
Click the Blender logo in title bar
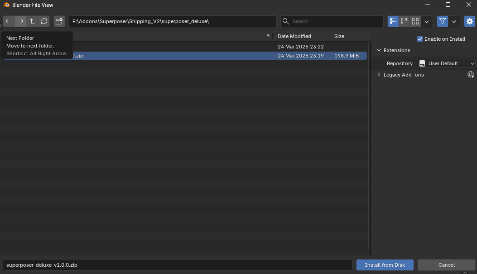[6, 5]
